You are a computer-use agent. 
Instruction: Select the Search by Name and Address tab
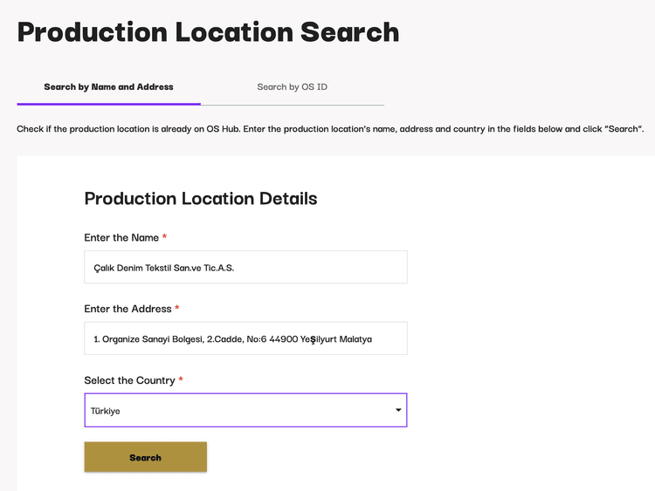coord(108,87)
